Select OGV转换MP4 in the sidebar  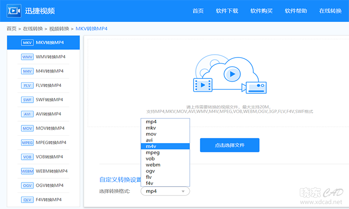(x=43, y=185)
